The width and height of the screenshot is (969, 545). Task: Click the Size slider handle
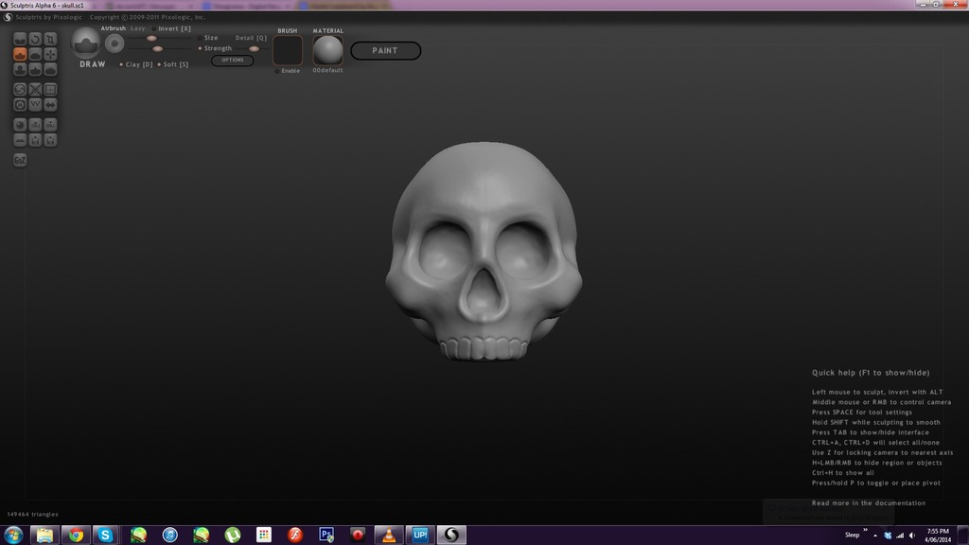point(151,38)
